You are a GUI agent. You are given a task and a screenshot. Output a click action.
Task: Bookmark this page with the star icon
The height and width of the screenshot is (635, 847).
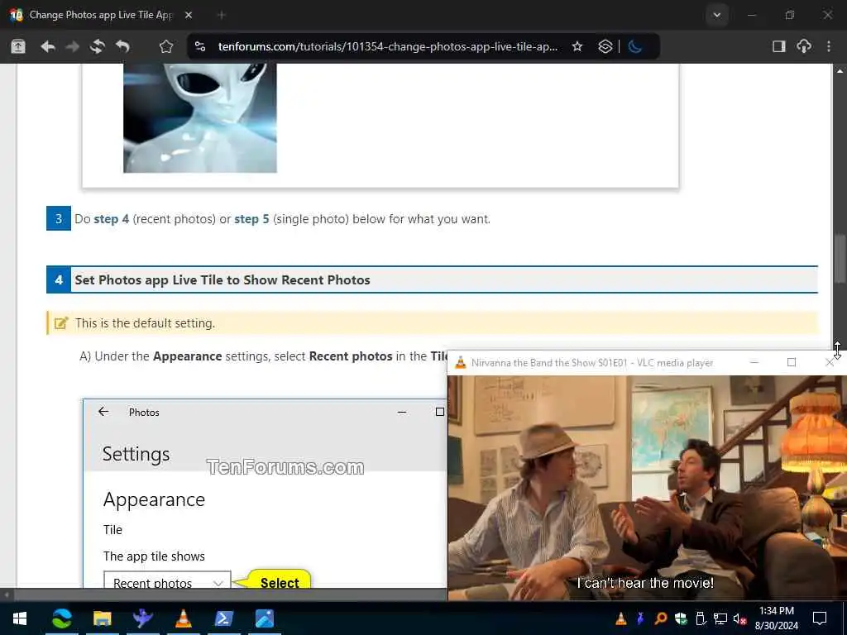pos(577,46)
